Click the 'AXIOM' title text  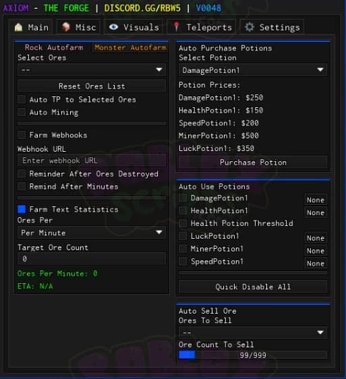(x=16, y=8)
